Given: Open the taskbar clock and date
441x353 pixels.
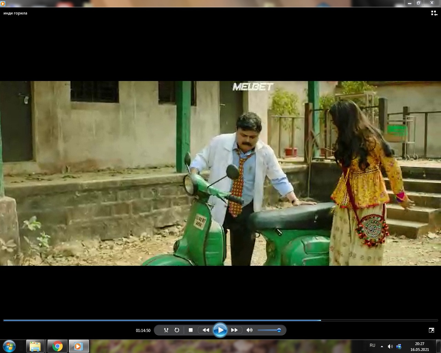Looking at the screenshot, I should click(x=419, y=346).
